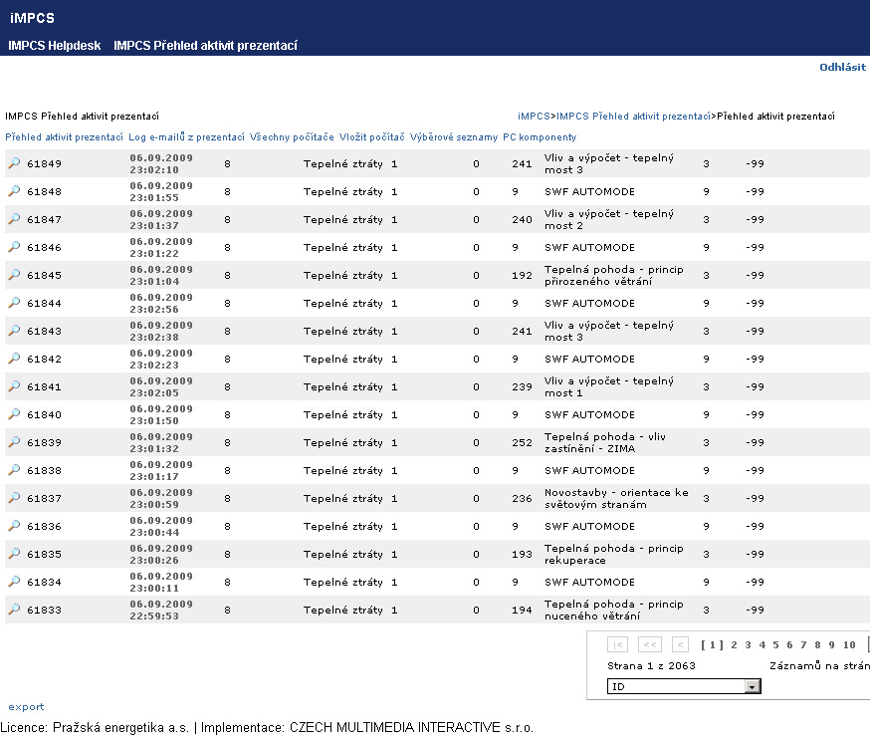
Task: Switch to Přehled aktivit prezentací submenu
Action: (64, 137)
